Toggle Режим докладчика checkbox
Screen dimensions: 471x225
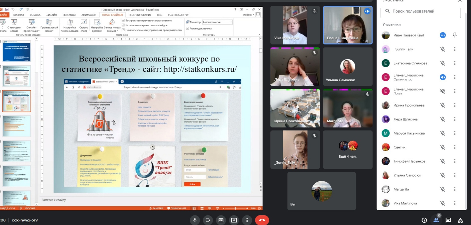[187, 28]
